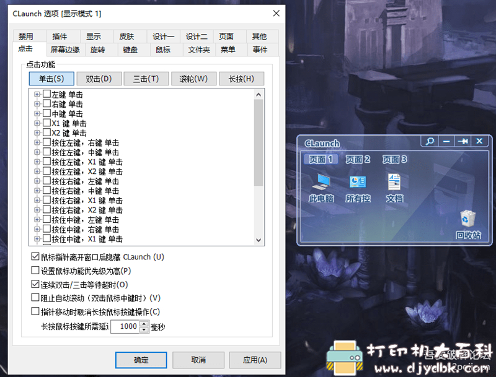The image size is (496, 377).
Task: Click the pin icon in CLaunch title bar
Action: pos(463,141)
